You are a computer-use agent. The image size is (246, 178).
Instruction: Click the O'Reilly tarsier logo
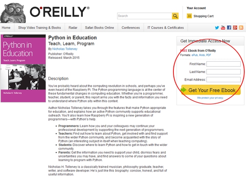pyautogui.click(x=13, y=13)
